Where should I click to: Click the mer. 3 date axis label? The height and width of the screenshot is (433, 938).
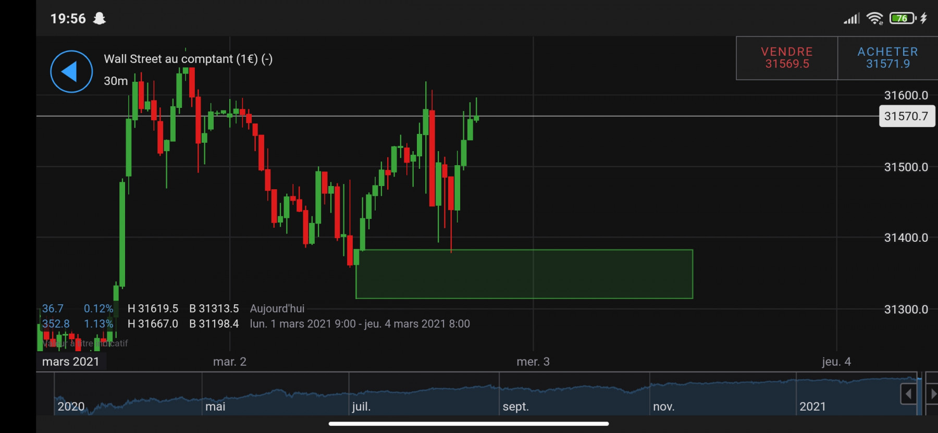pyautogui.click(x=533, y=362)
